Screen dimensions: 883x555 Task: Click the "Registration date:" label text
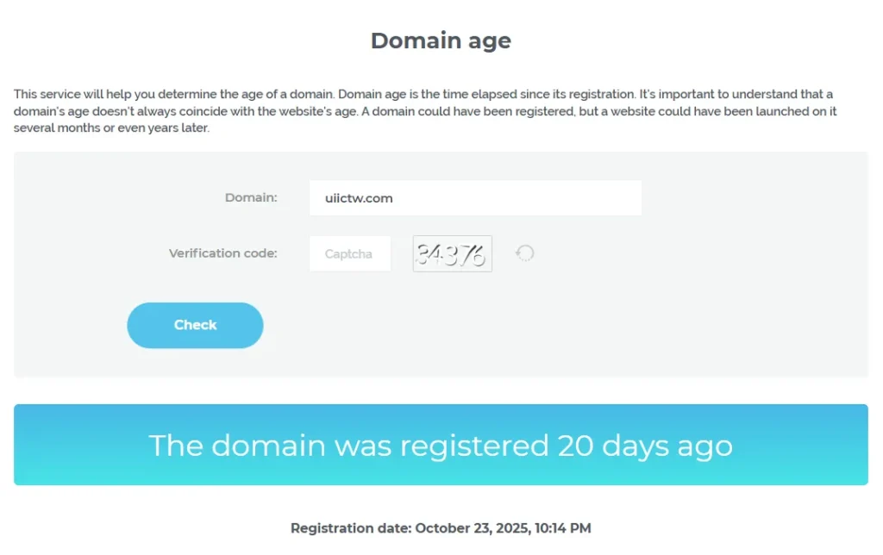(351, 528)
